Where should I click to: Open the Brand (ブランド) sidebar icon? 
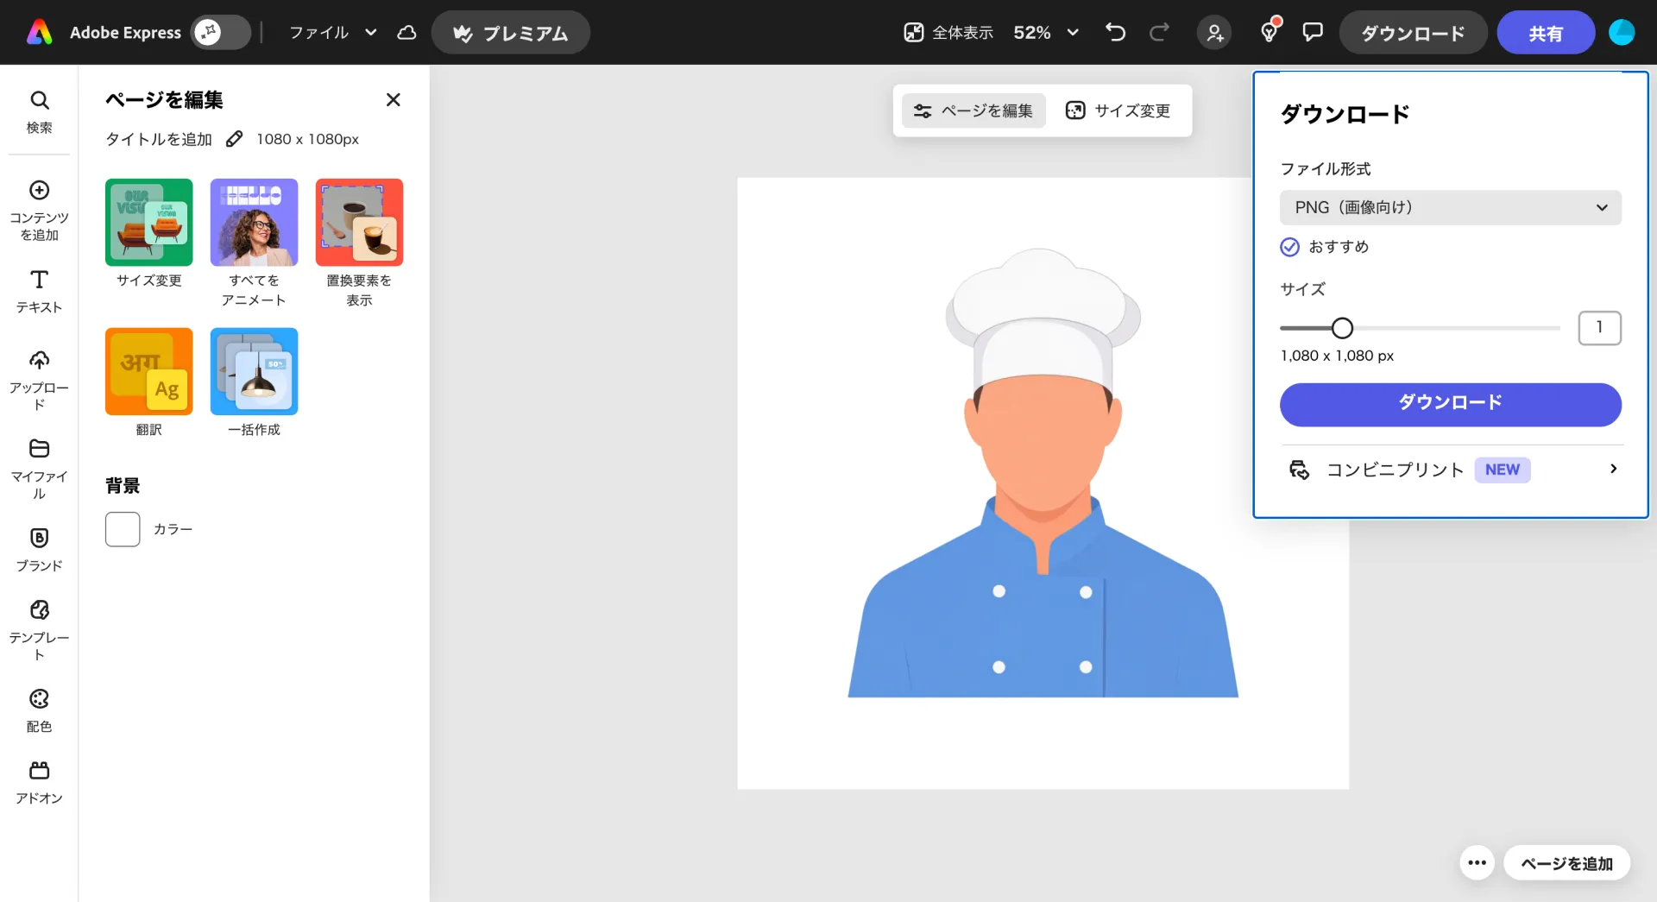pos(39,549)
